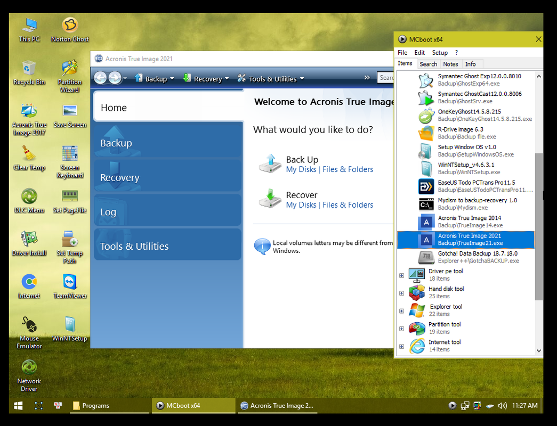Screen dimensions: 557x426
Task: Open the DLC Menu icon
Action: click(x=29, y=201)
